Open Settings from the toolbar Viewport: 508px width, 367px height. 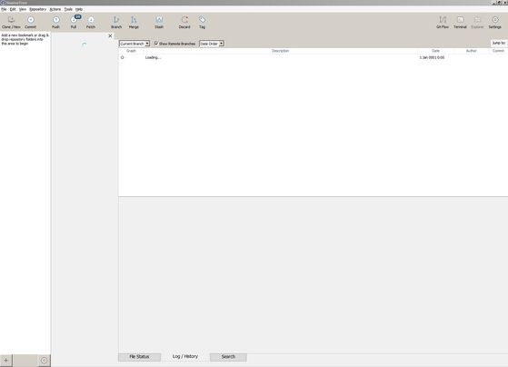(494, 23)
